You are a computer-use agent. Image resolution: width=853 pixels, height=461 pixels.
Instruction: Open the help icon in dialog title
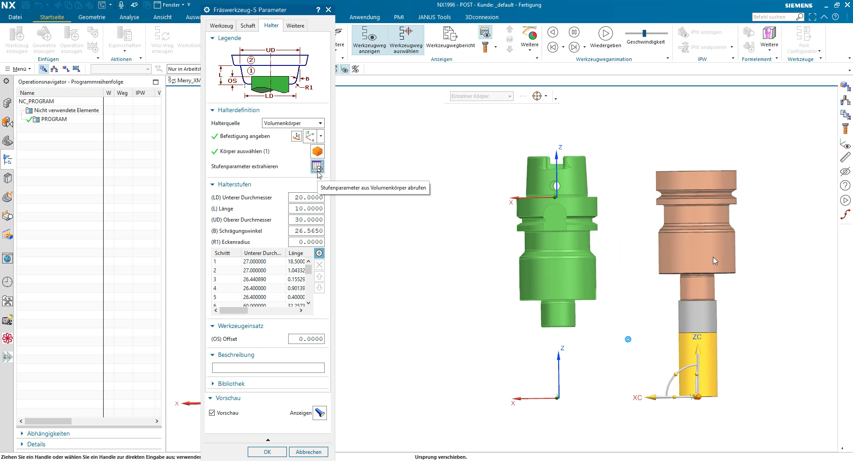(318, 10)
